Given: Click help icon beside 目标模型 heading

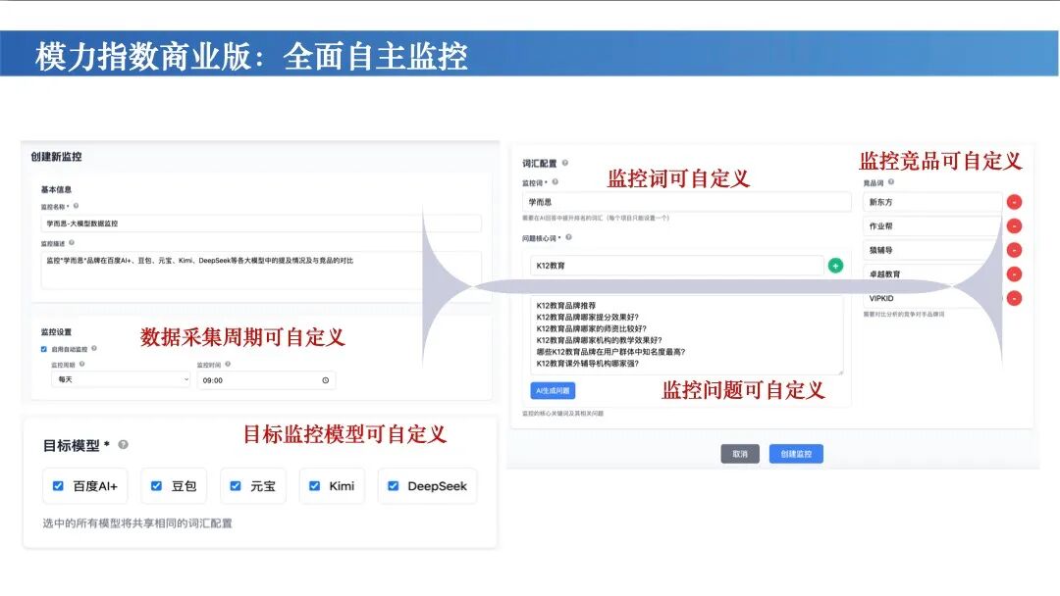Looking at the screenshot, I should click(123, 444).
